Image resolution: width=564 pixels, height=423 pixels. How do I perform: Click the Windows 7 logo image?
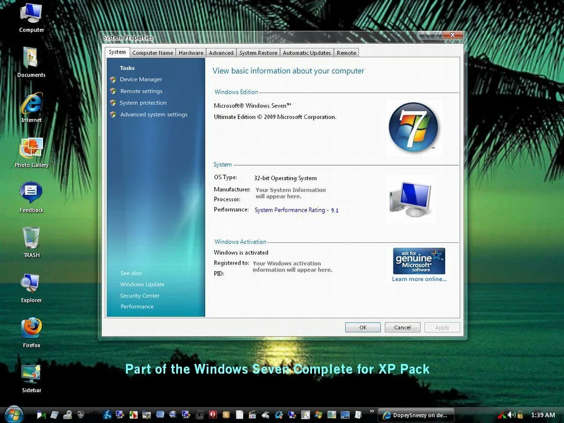(414, 128)
